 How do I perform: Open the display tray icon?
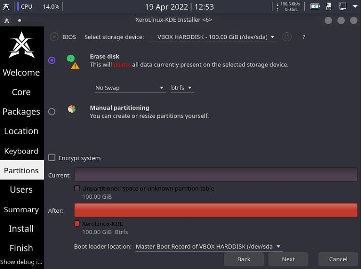[342, 6]
